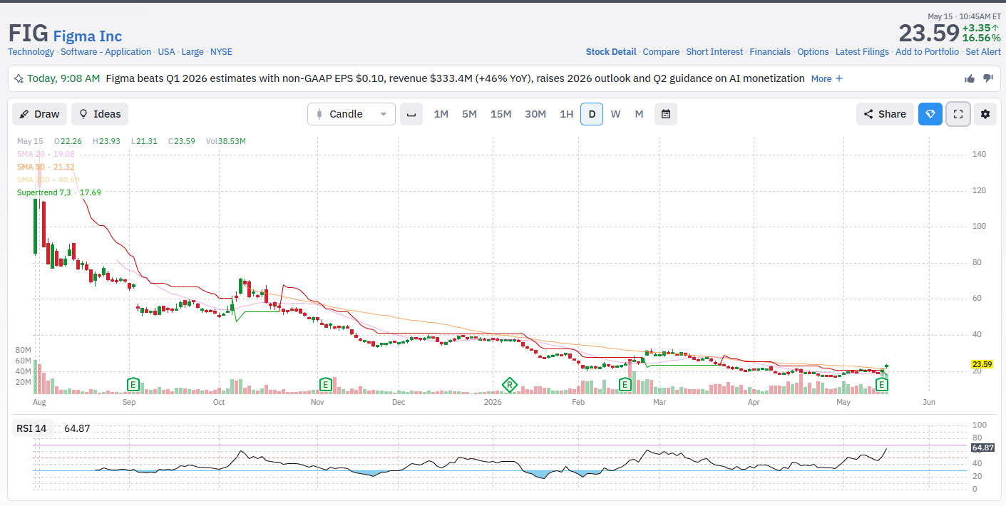Click the SMA 50 indicator label

(46, 167)
